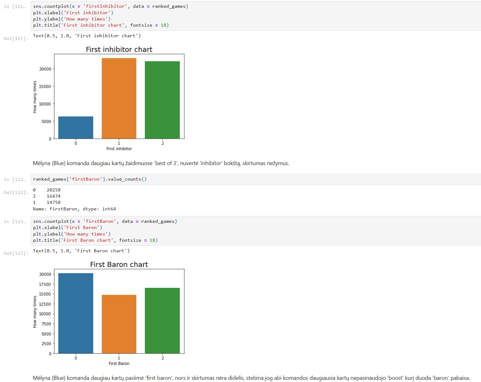This screenshot has width=481, height=382.
Task: Click the markdown text mentioning 'best of 3'
Action: point(161,163)
